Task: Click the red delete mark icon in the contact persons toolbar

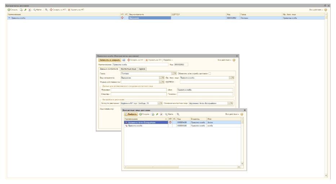Action: [x=161, y=114]
